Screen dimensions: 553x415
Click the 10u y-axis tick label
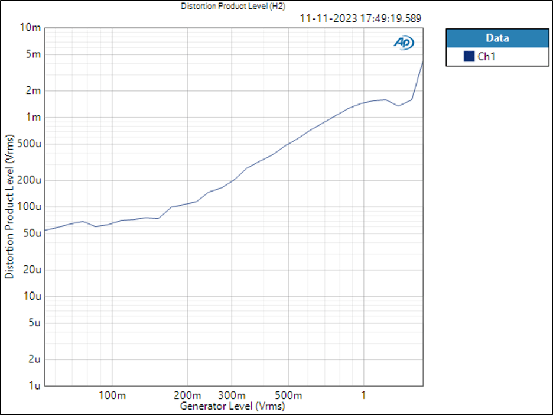[x=33, y=296]
